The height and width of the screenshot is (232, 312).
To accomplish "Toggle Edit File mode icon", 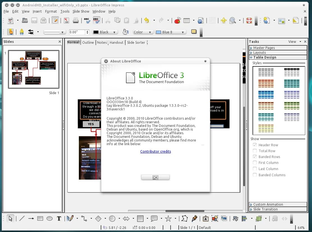I will [55, 20].
